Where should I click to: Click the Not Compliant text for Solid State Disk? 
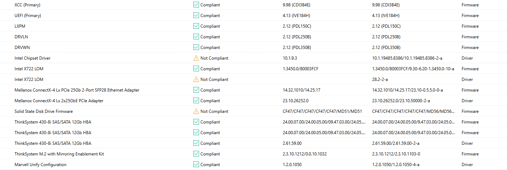214,111
